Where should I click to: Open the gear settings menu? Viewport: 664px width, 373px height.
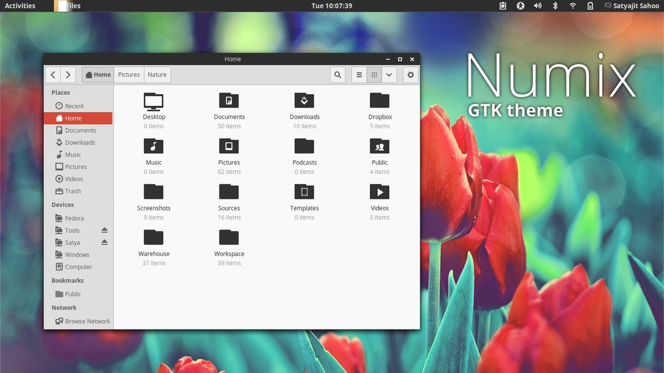(411, 75)
